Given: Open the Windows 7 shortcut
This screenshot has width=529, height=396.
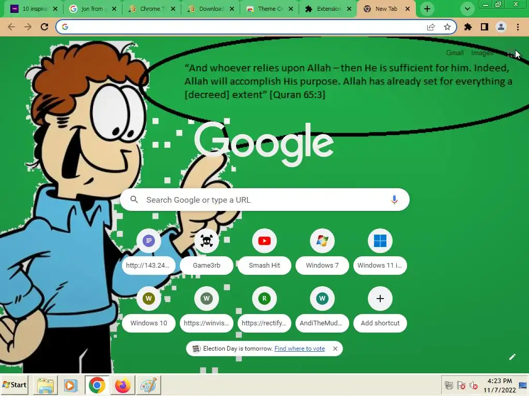Looking at the screenshot, I should (x=322, y=251).
